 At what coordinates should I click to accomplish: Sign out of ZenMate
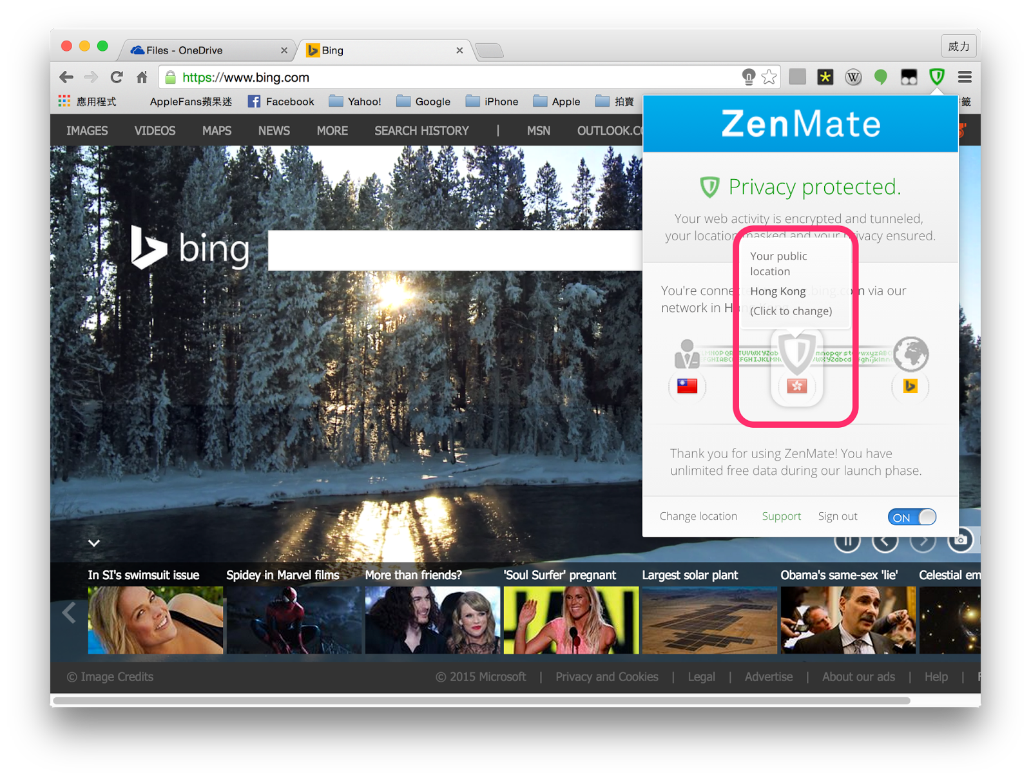click(x=837, y=516)
